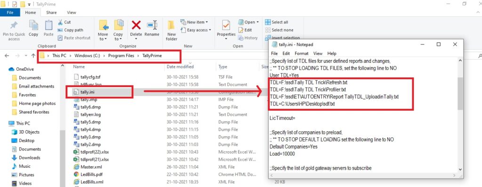482x187 pixels.
Task: Expand the New item dropdown
Action: click(194, 22)
